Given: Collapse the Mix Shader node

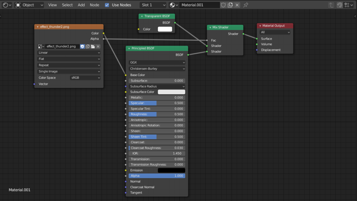Looking at the screenshot, I should pos(210,27).
